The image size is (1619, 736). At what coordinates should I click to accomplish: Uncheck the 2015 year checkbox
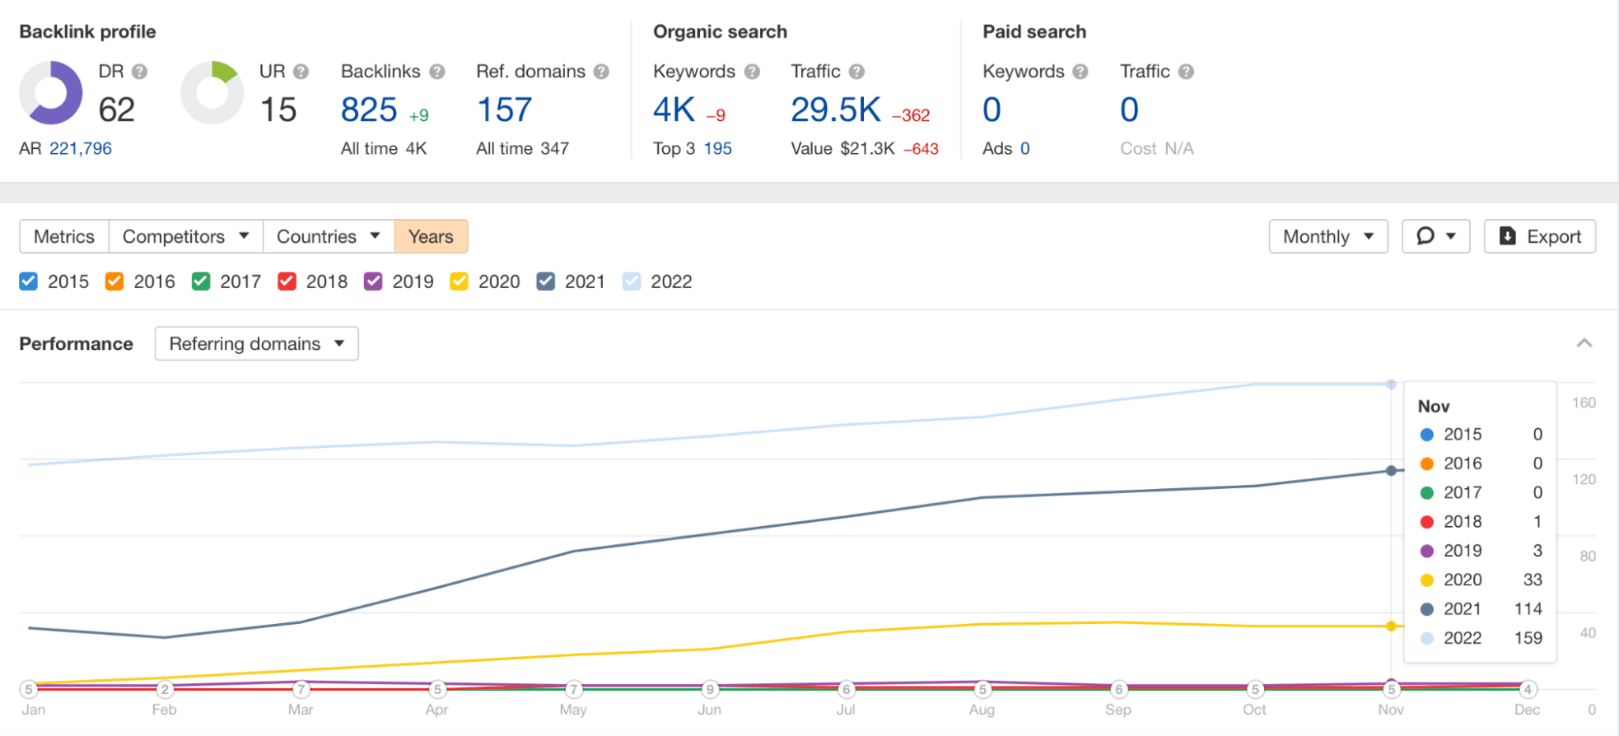click(x=29, y=282)
